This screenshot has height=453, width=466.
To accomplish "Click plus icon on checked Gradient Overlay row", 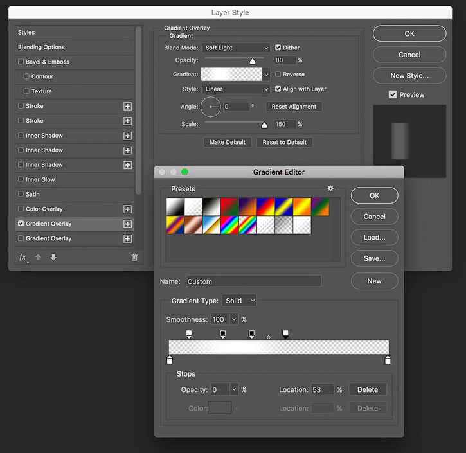I will (x=127, y=224).
